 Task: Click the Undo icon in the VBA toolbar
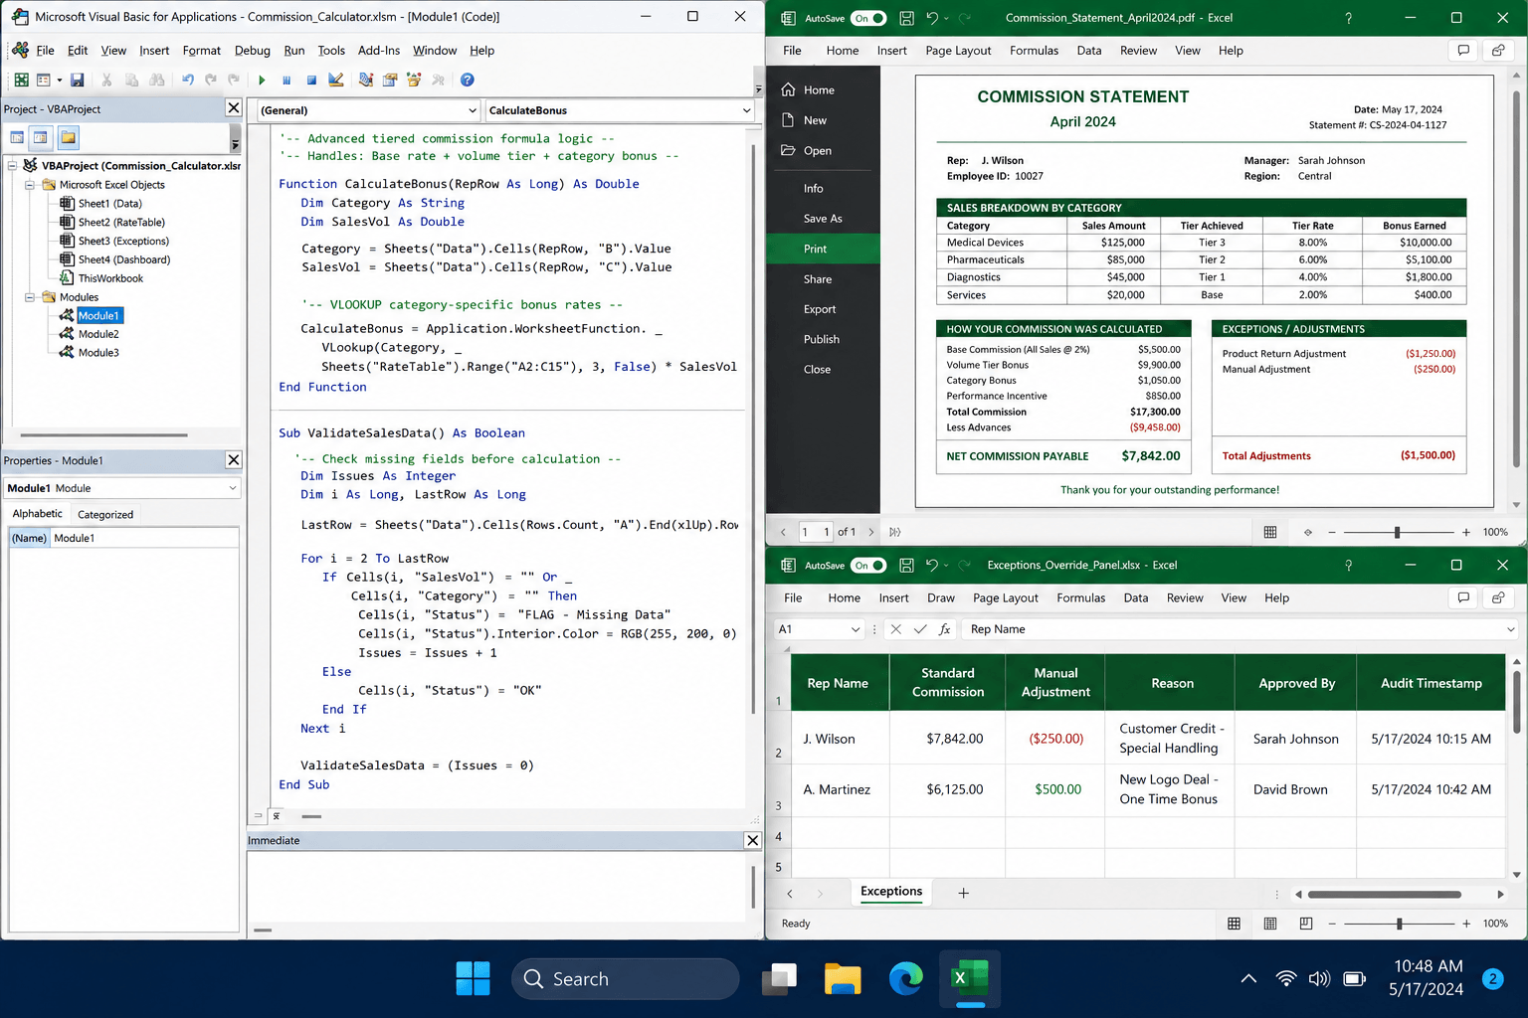tap(187, 80)
